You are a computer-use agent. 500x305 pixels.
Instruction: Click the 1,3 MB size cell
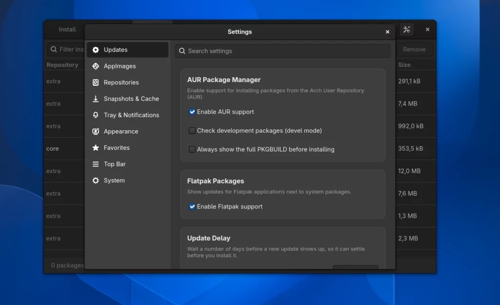point(407,216)
